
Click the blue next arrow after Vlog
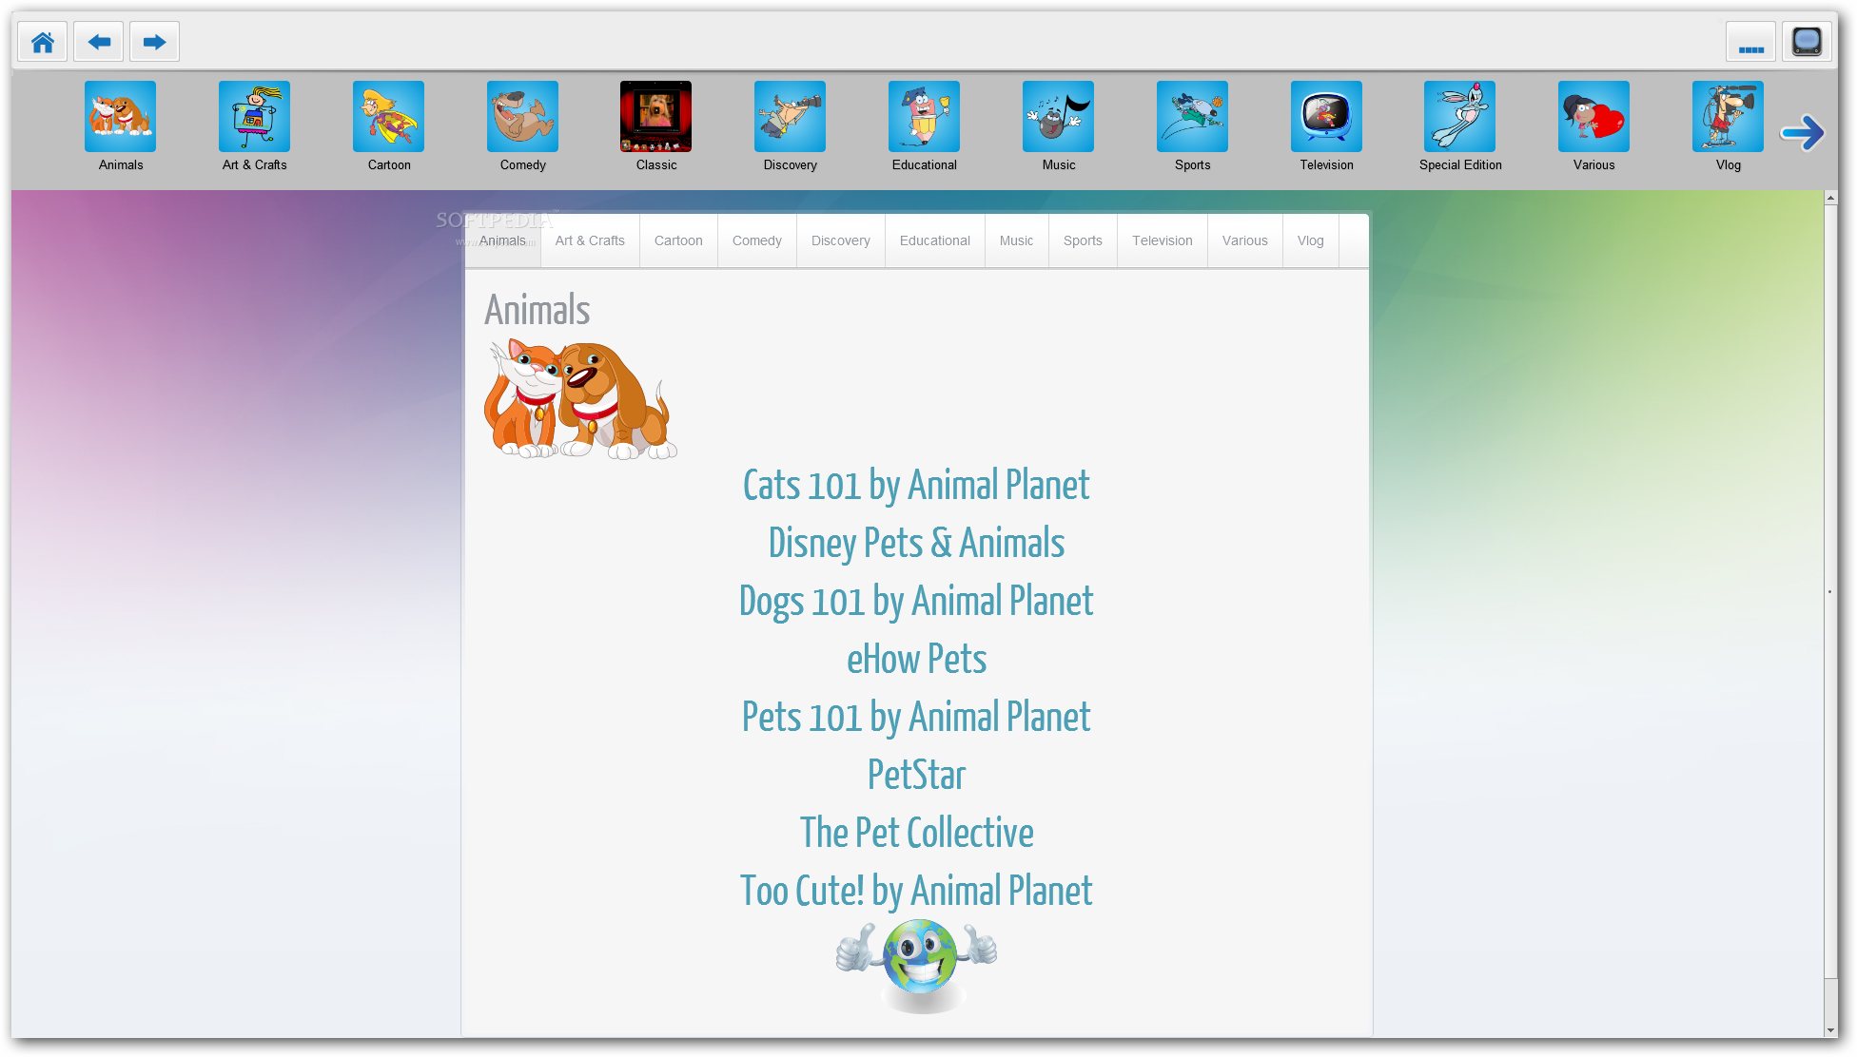tap(1803, 133)
